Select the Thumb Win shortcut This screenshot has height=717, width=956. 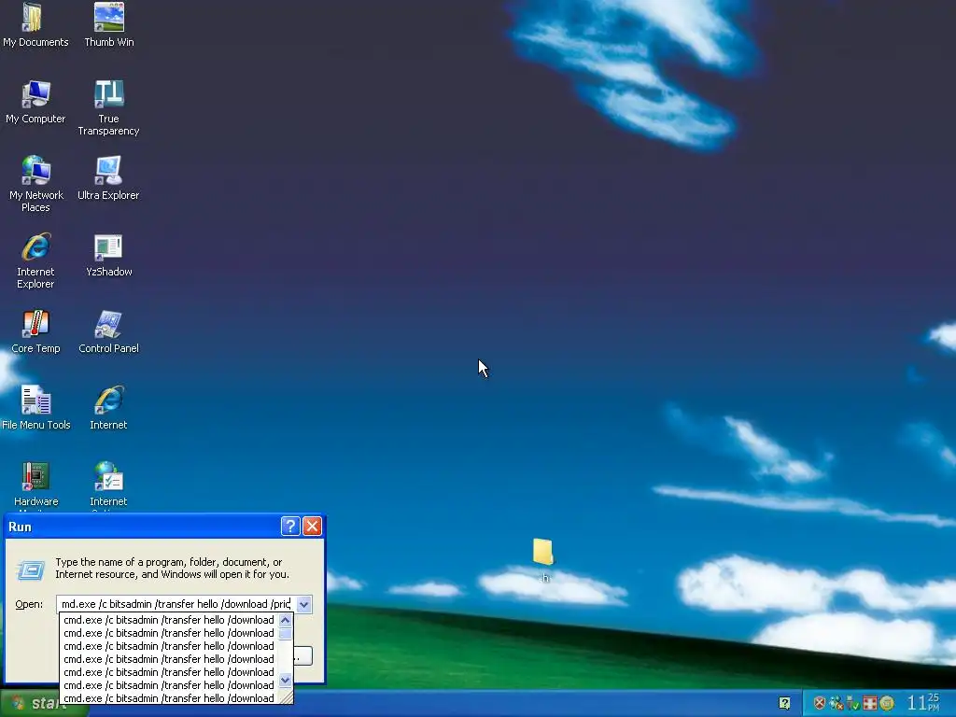[x=108, y=25]
